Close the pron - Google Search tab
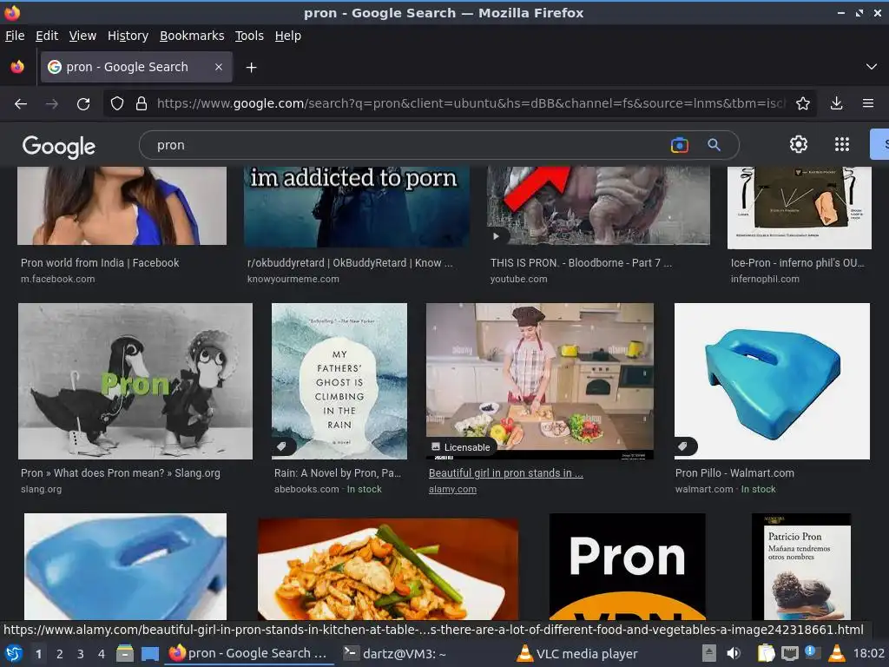The image size is (889, 667). [x=219, y=67]
